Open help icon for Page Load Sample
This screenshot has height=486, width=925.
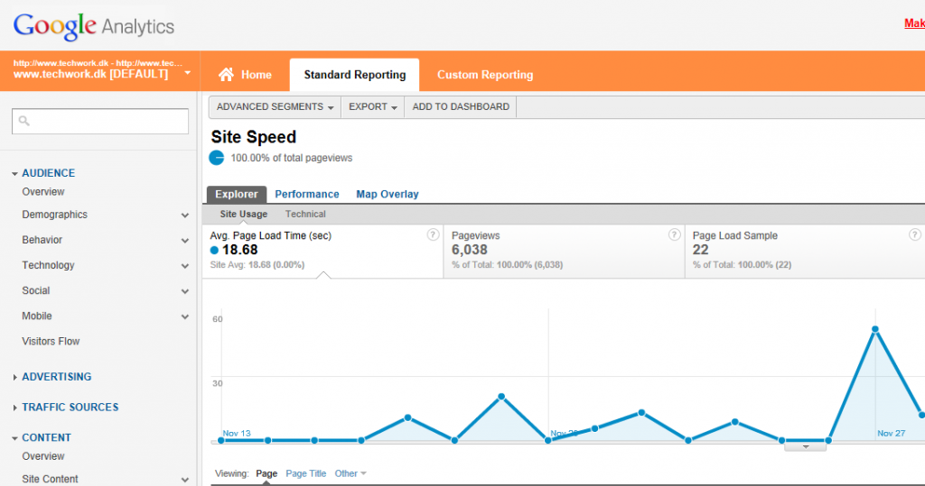coord(915,234)
